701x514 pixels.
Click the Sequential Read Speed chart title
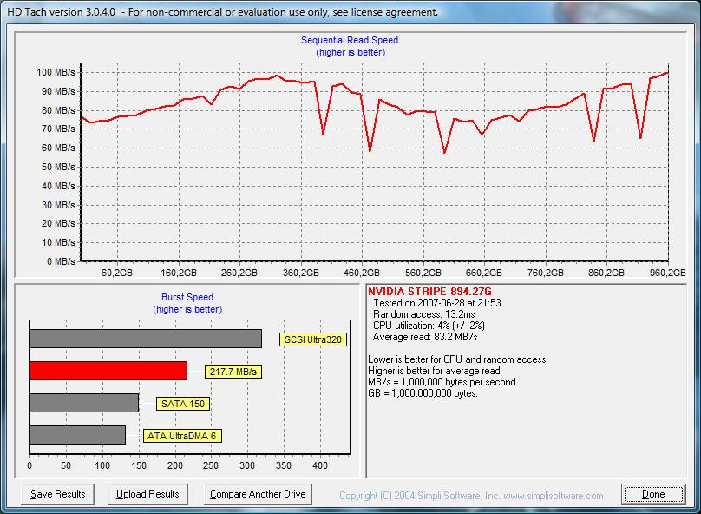(x=350, y=40)
